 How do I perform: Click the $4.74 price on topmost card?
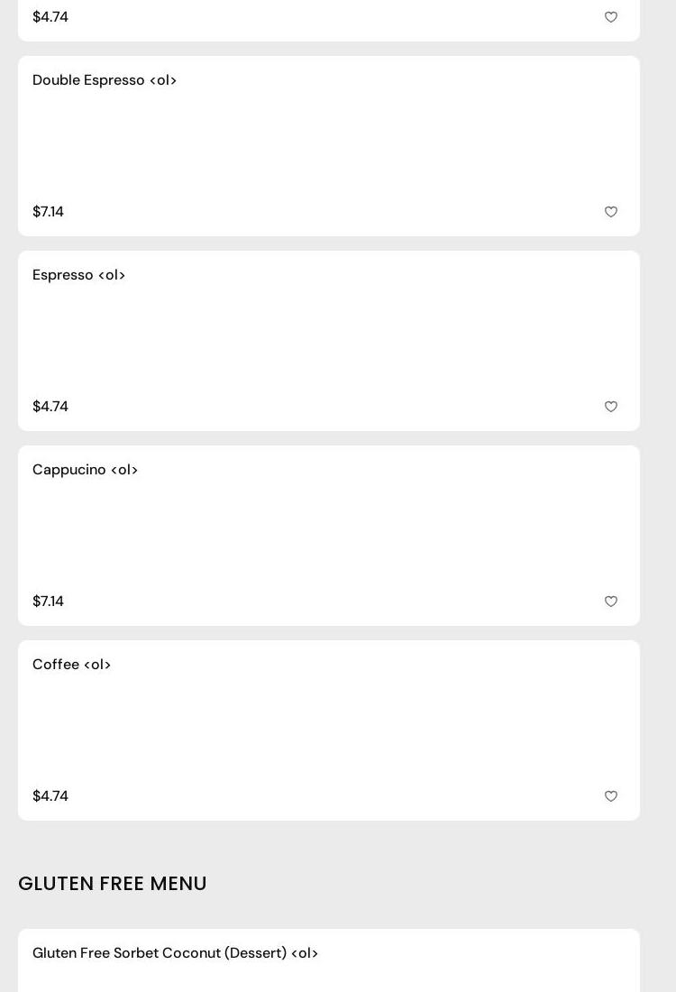click(50, 17)
